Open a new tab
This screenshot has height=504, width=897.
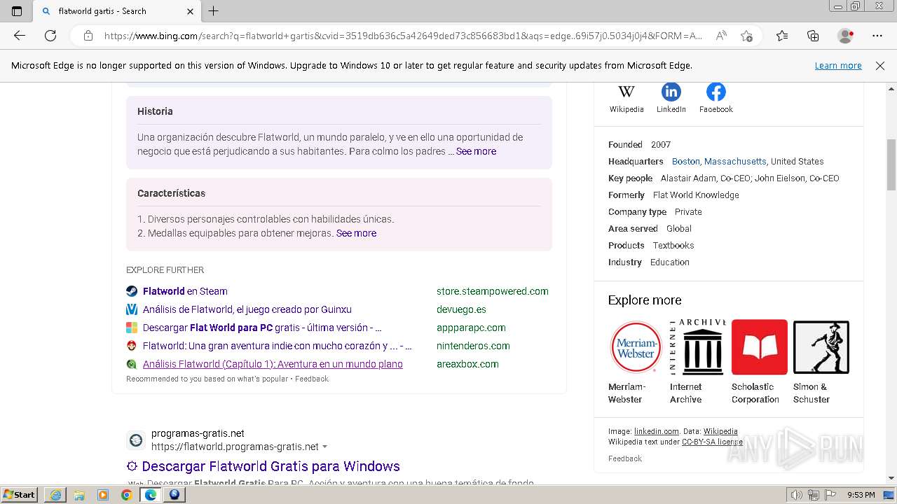click(214, 11)
